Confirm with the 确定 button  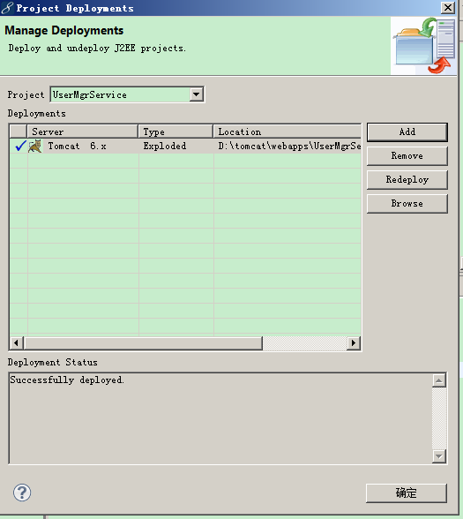coord(407,493)
